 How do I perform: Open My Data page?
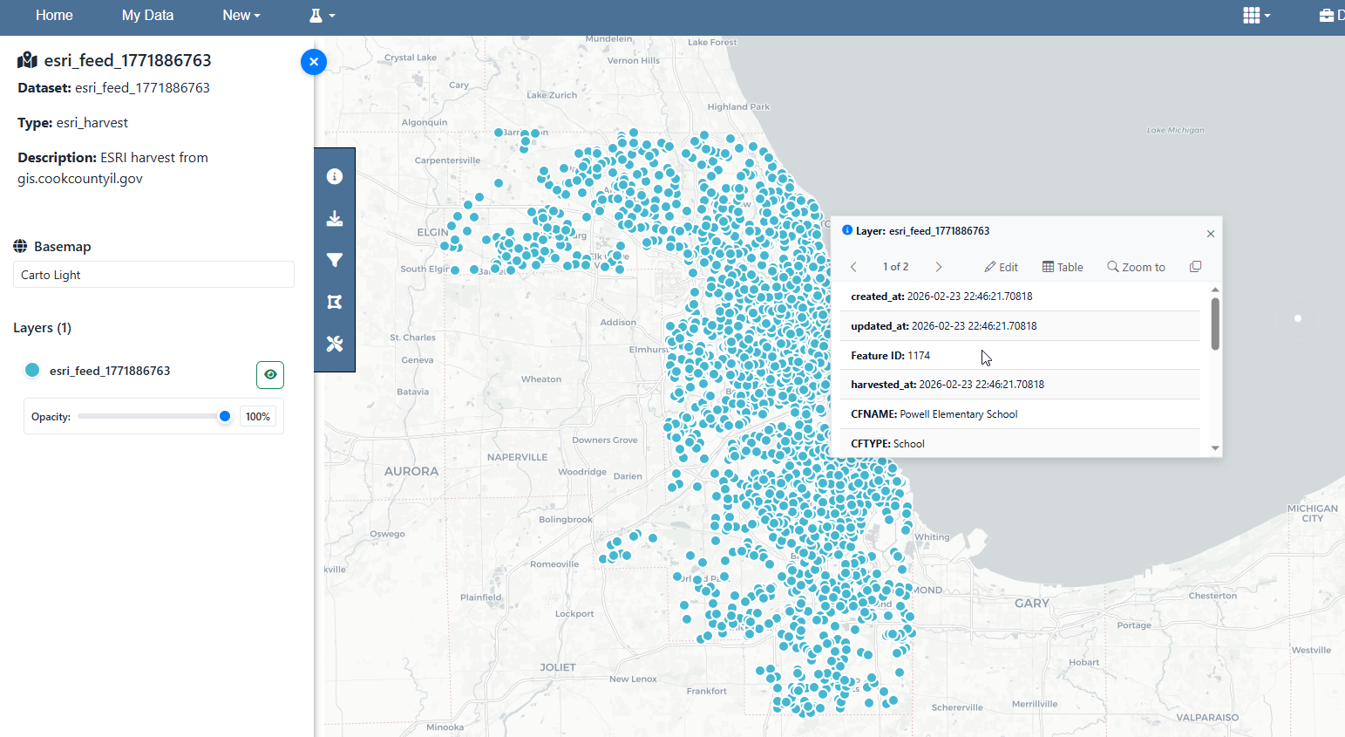click(148, 16)
